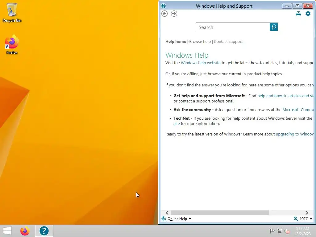Follow the Windows help website link
316x237 pixels.
click(201, 63)
